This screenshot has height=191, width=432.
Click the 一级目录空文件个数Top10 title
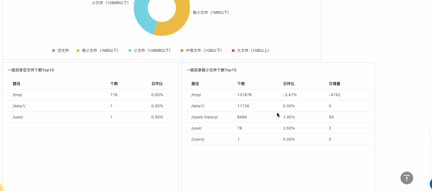(31, 70)
